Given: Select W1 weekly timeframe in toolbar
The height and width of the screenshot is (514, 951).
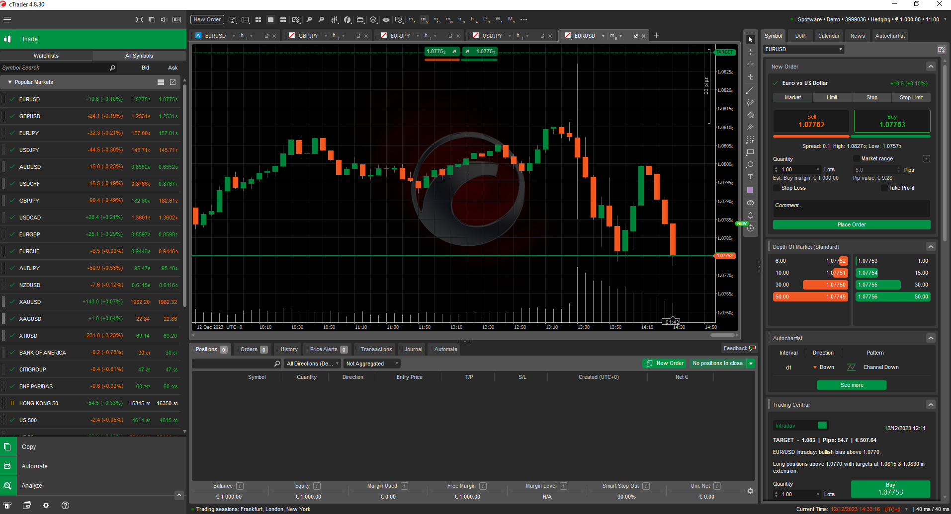Looking at the screenshot, I should [498, 20].
